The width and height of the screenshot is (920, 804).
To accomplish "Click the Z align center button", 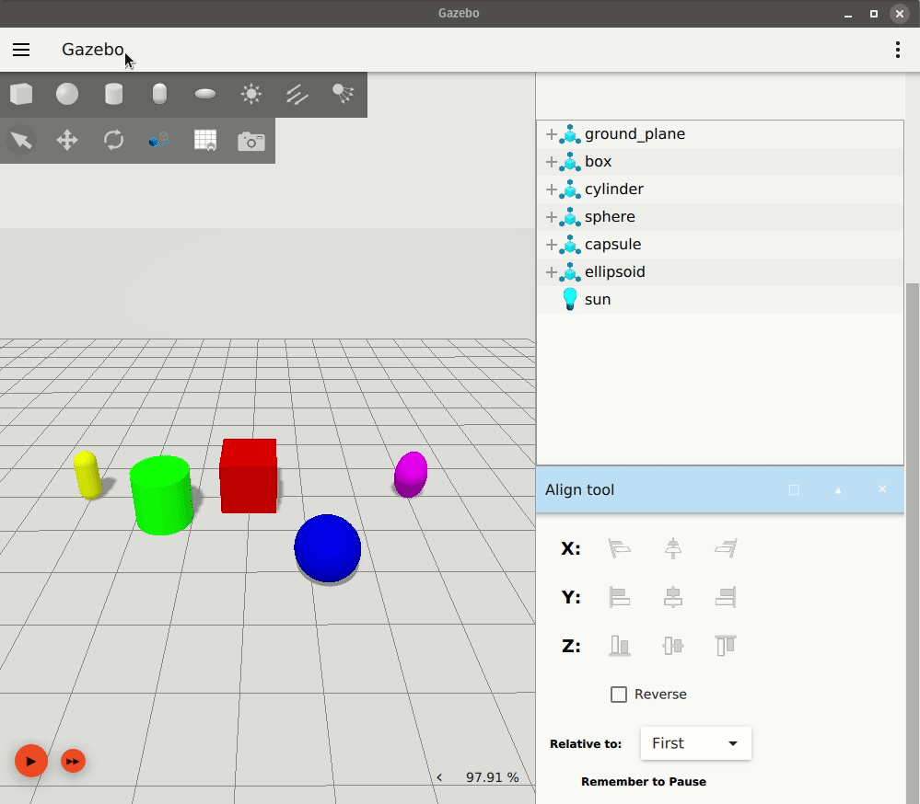I will click(673, 646).
